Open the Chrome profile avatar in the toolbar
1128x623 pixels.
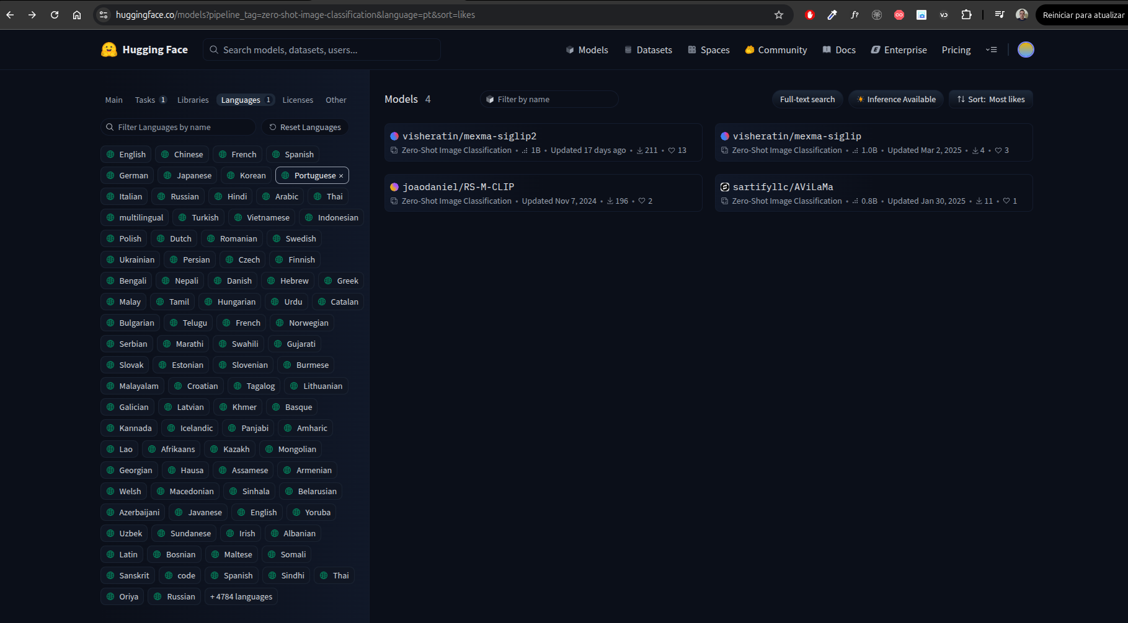click(1022, 15)
